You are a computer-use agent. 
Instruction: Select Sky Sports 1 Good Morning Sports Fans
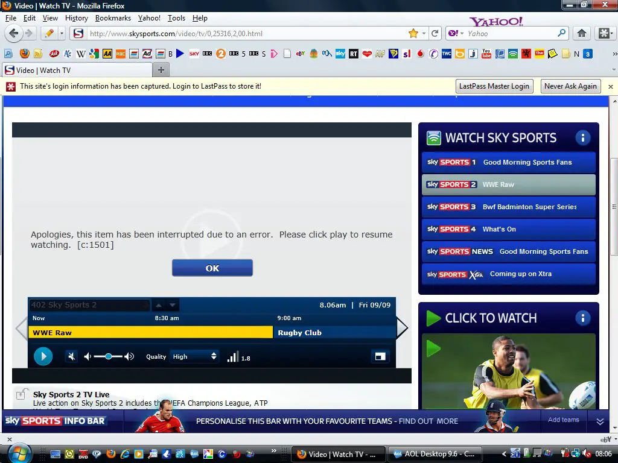(x=508, y=162)
